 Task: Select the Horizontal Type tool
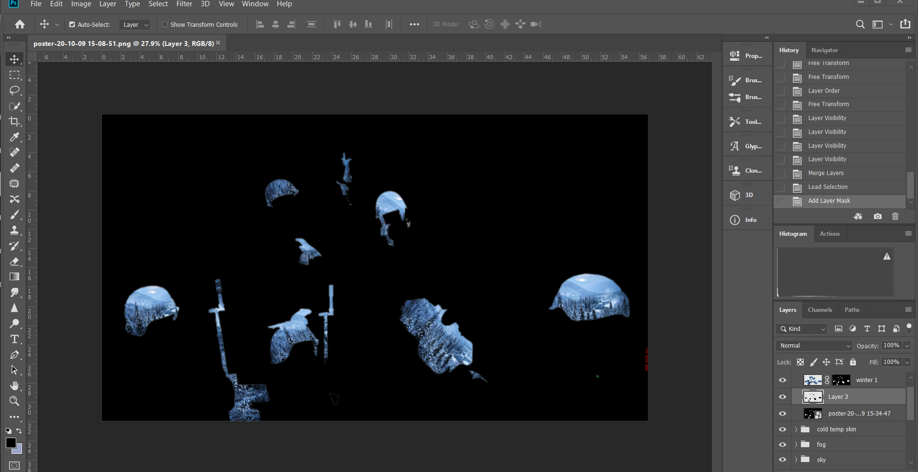pos(14,339)
